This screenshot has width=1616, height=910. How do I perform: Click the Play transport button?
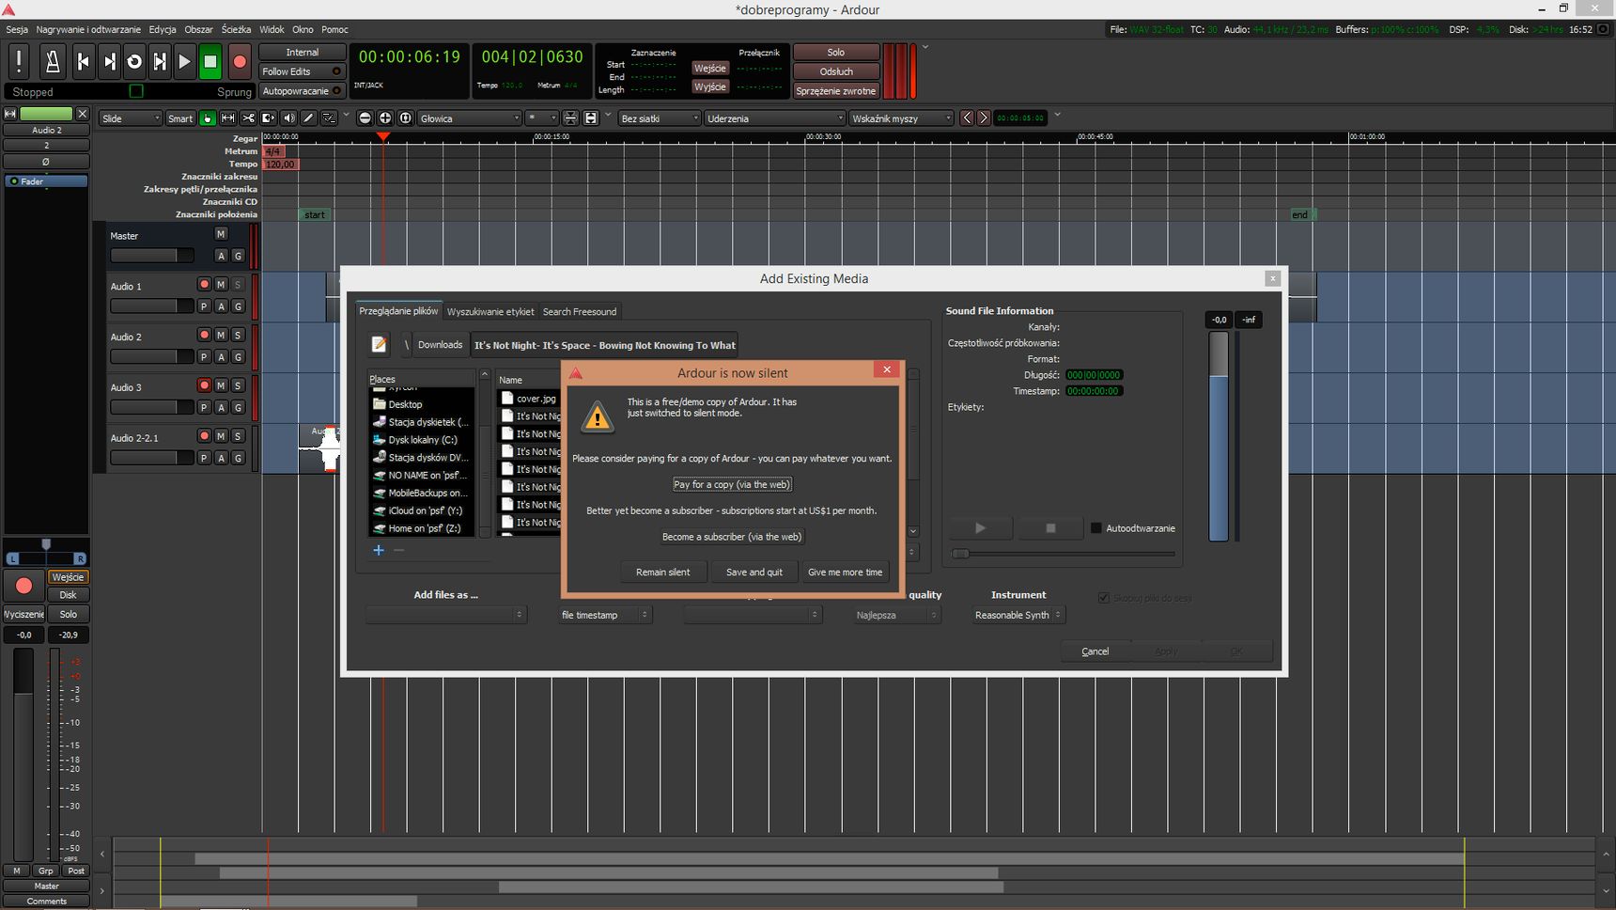pyautogui.click(x=185, y=61)
